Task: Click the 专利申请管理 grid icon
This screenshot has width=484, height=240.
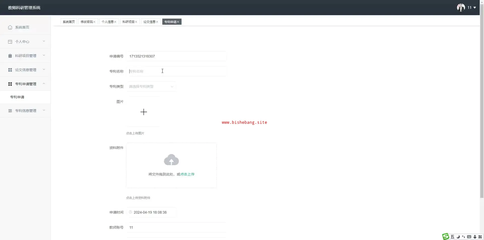Action: click(10, 84)
